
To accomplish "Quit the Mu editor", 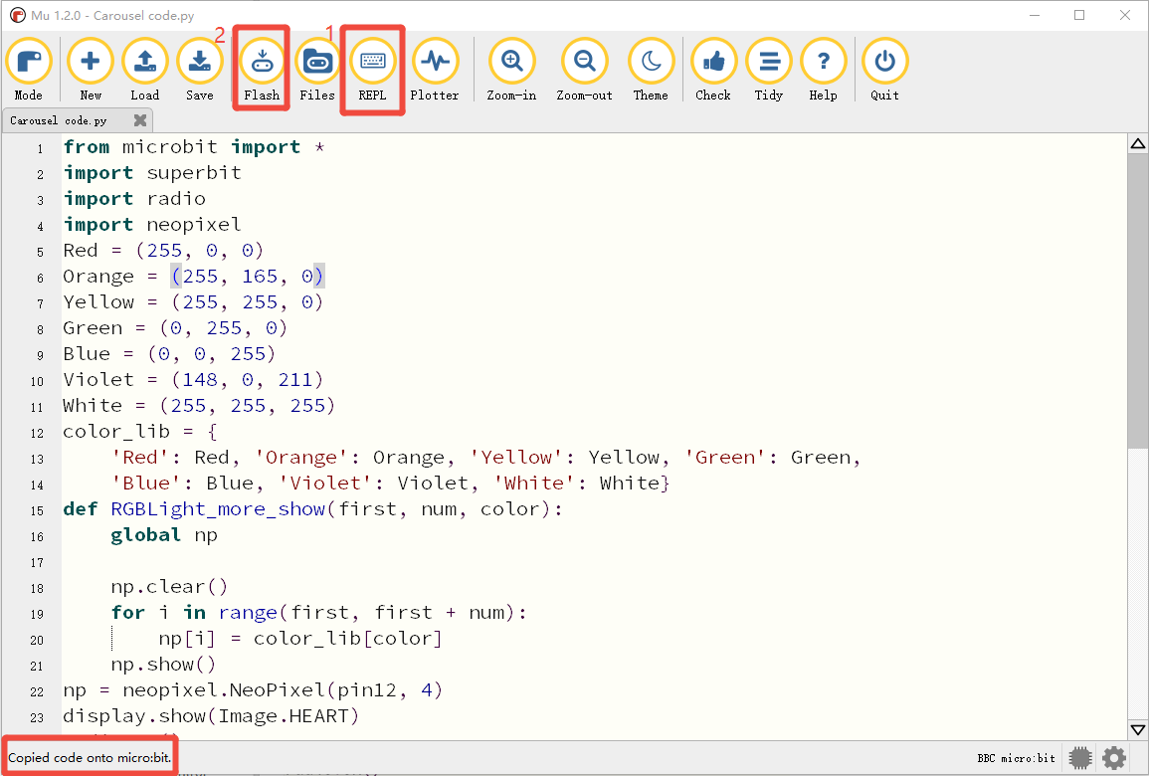I will (x=884, y=70).
